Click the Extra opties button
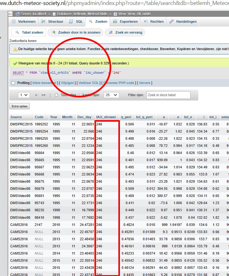 click(x=20, y=106)
